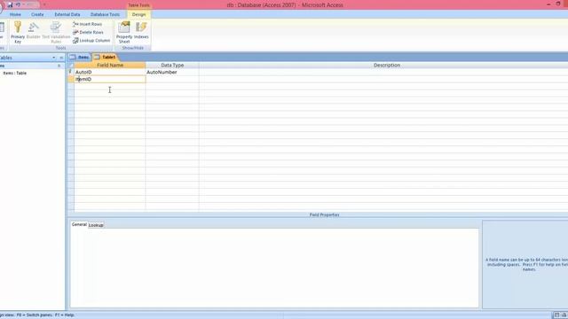
Task: Click the Field Name column header
Action: [110, 65]
